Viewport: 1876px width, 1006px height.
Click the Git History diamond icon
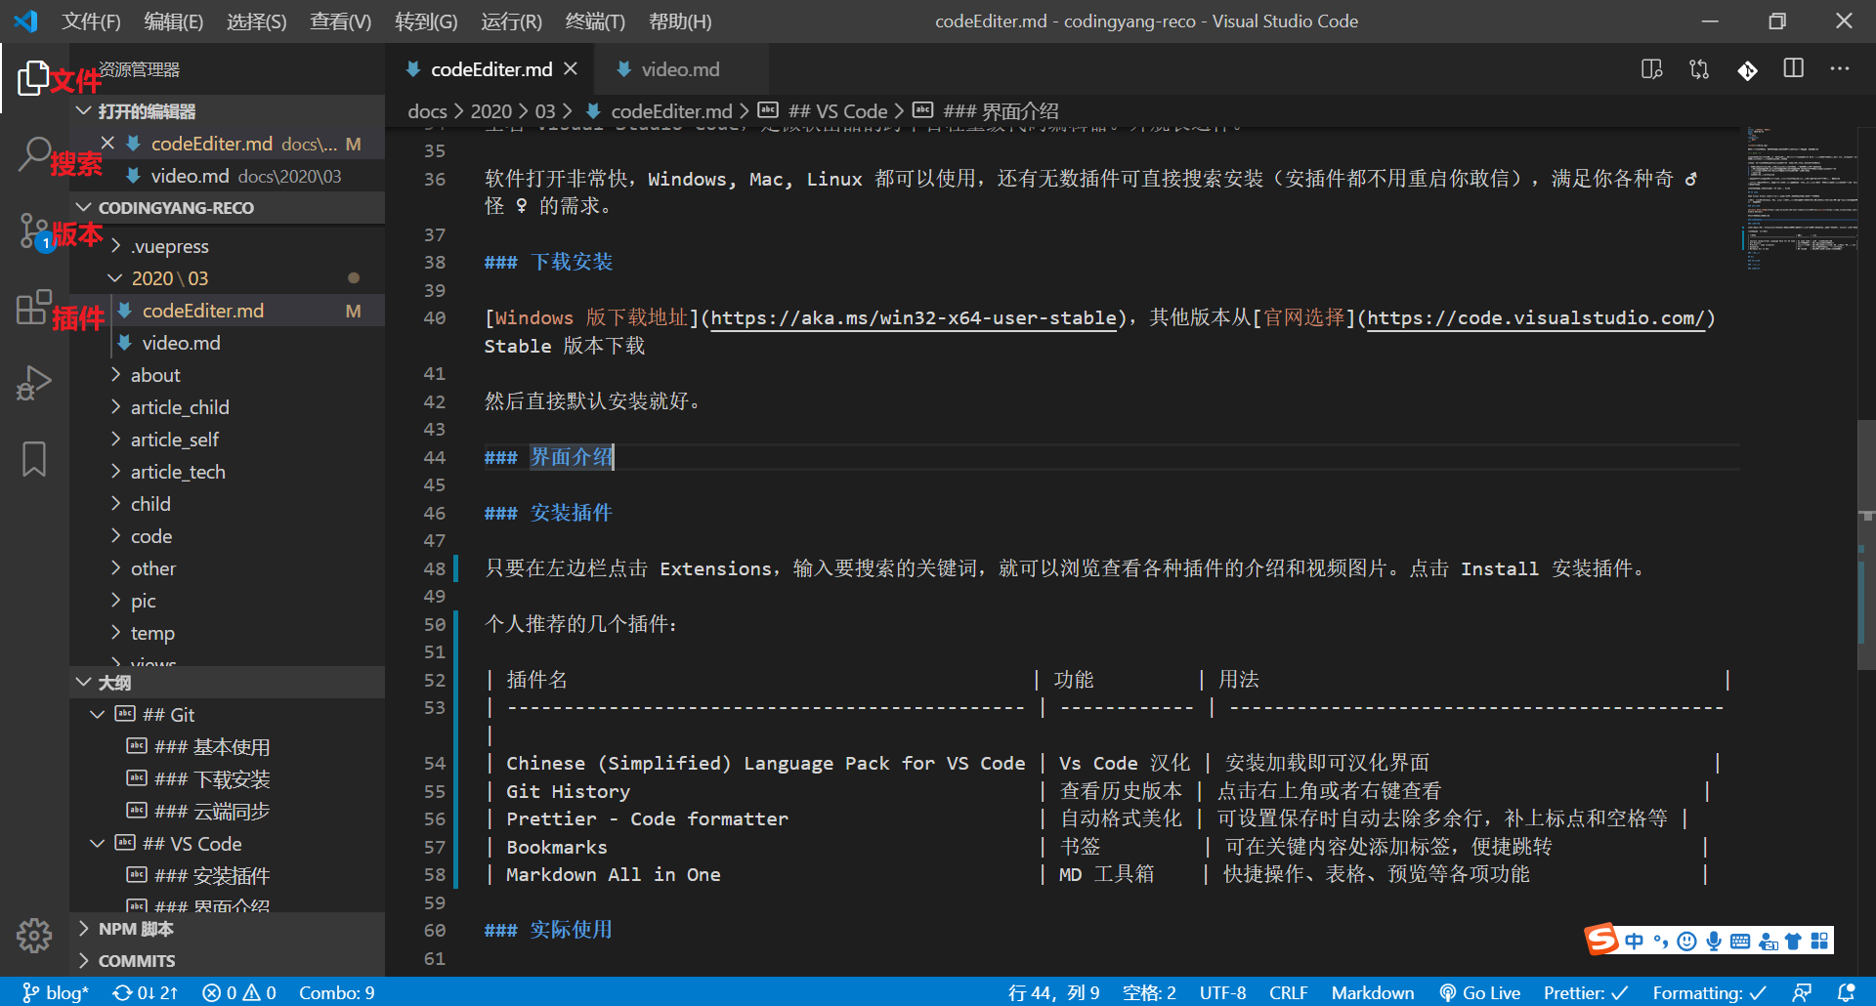1747,70
